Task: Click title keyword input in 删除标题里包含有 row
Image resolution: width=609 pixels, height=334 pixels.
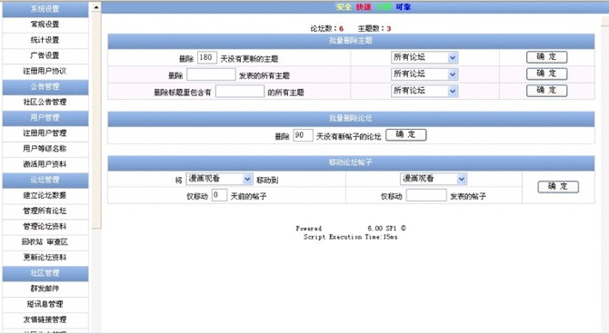Action: (240, 91)
